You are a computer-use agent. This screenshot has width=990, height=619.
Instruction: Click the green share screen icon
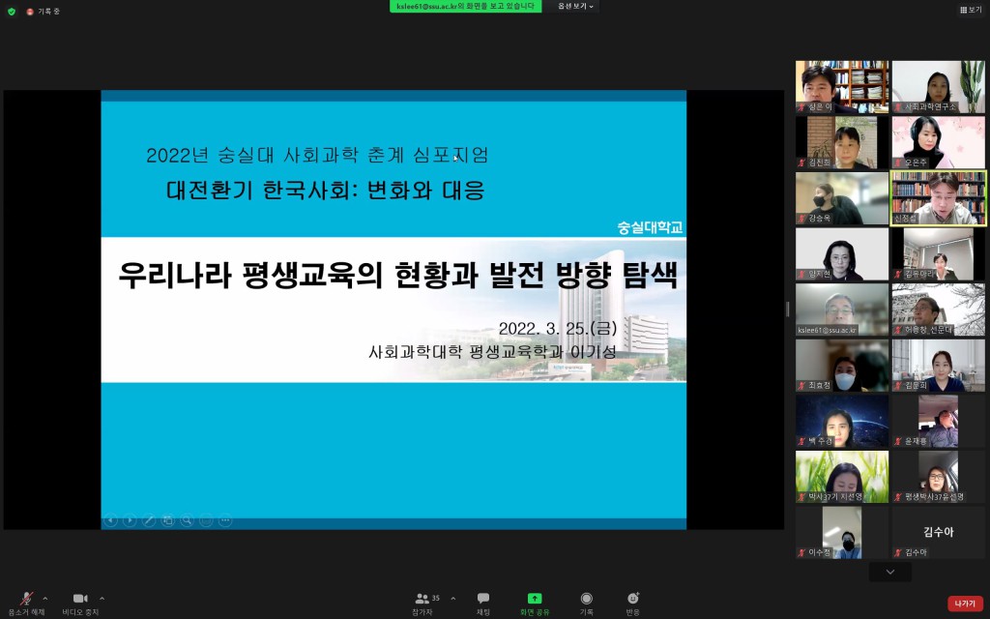(534, 598)
